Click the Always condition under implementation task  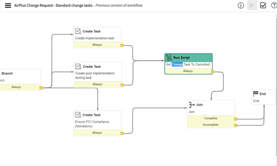pyautogui.click(x=97, y=45)
